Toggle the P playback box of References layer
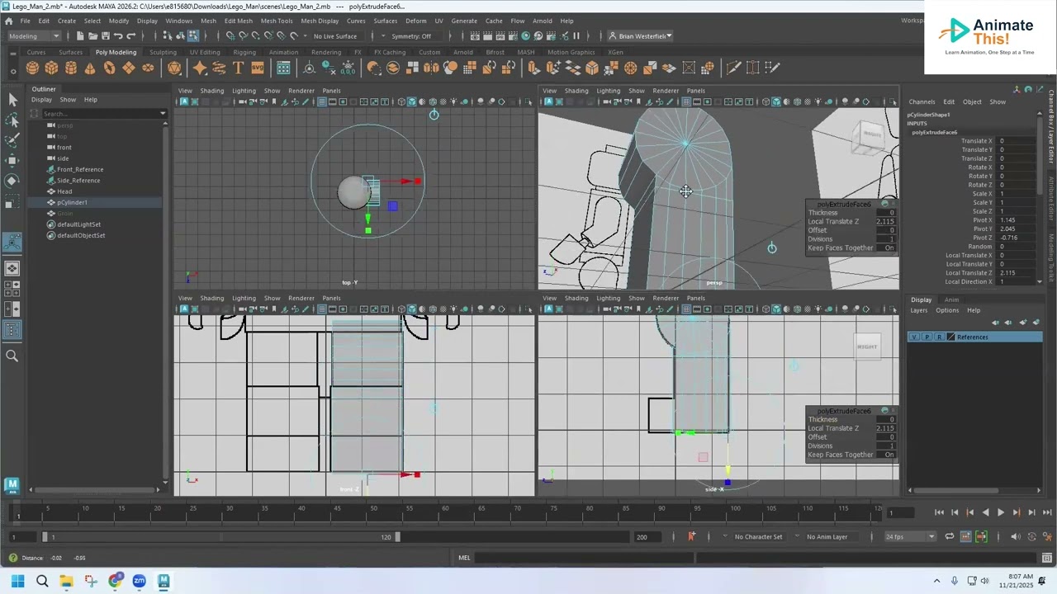The height and width of the screenshot is (594, 1057). pos(927,337)
